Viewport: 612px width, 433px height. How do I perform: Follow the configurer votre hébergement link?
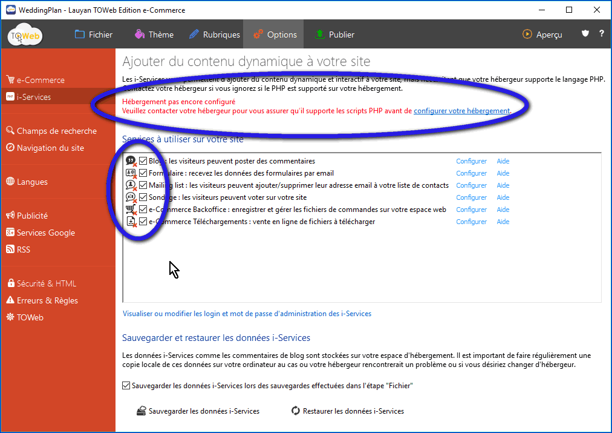click(461, 111)
